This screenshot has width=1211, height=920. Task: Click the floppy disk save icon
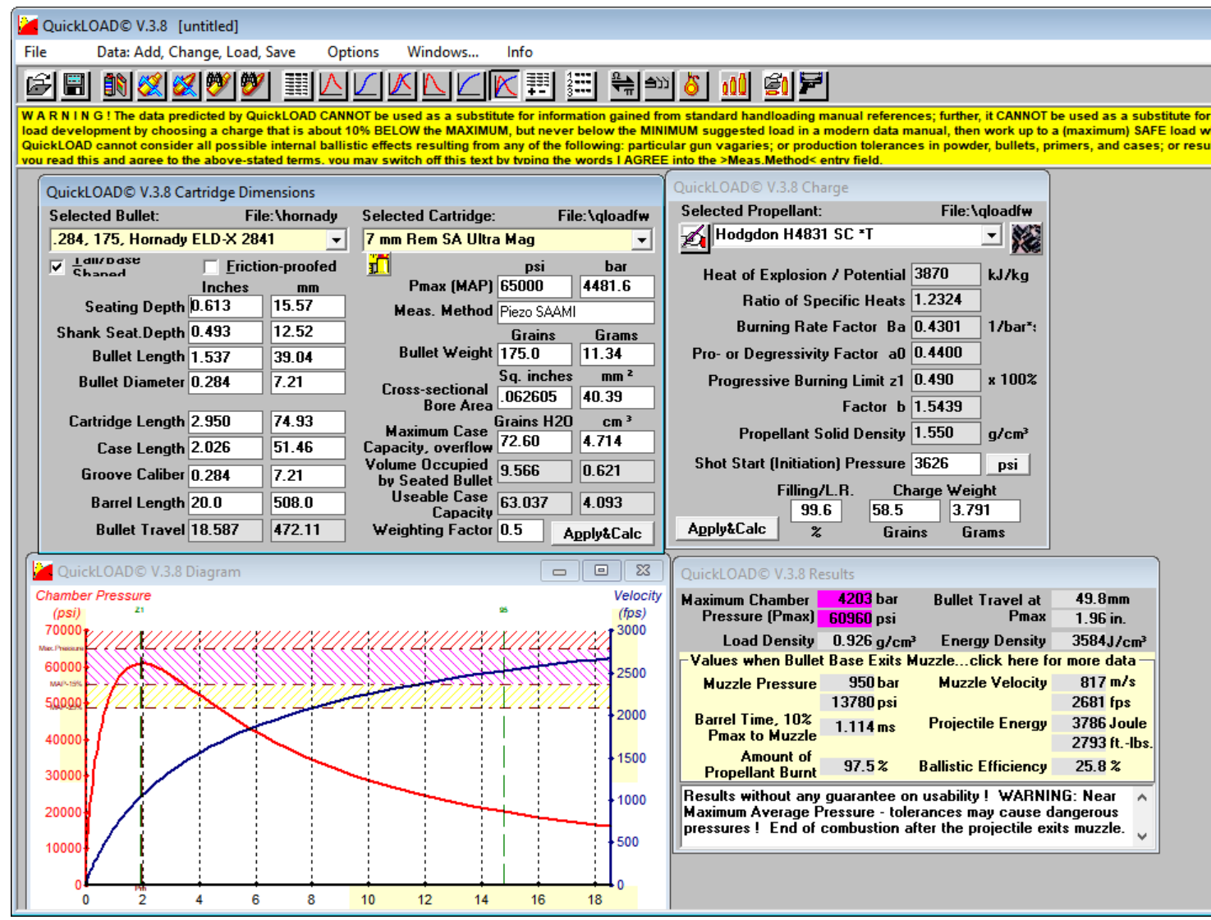[x=75, y=85]
